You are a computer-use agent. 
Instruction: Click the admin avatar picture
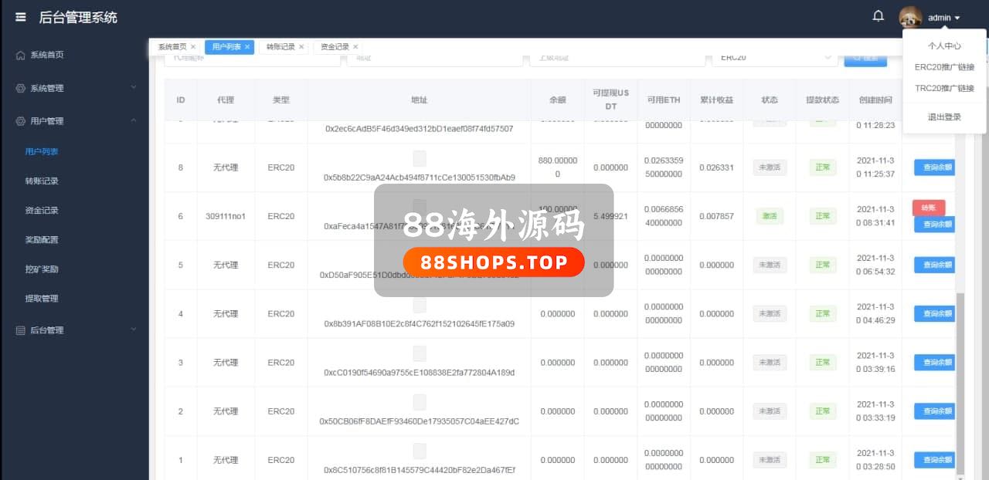point(910,17)
